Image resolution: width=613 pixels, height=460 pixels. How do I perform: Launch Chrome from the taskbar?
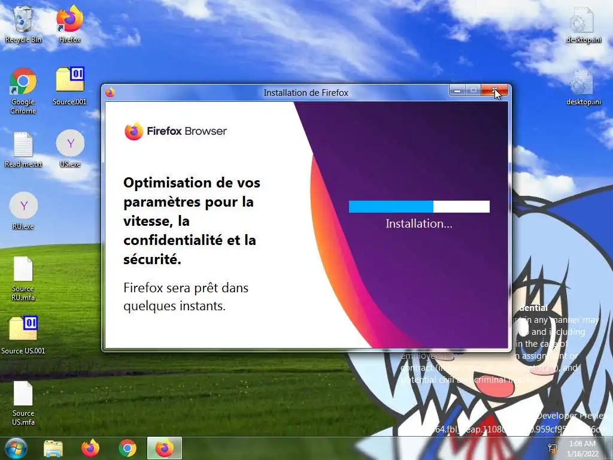[x=127, y=448]
